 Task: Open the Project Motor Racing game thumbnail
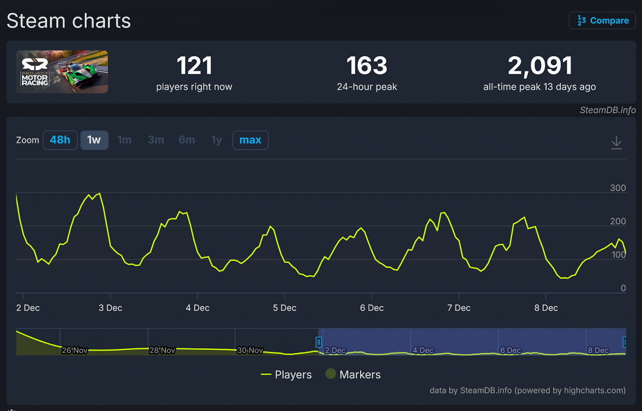62,72
